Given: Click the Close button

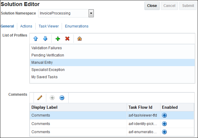Looking at the screenshot, I should click(x=152, y=6).
